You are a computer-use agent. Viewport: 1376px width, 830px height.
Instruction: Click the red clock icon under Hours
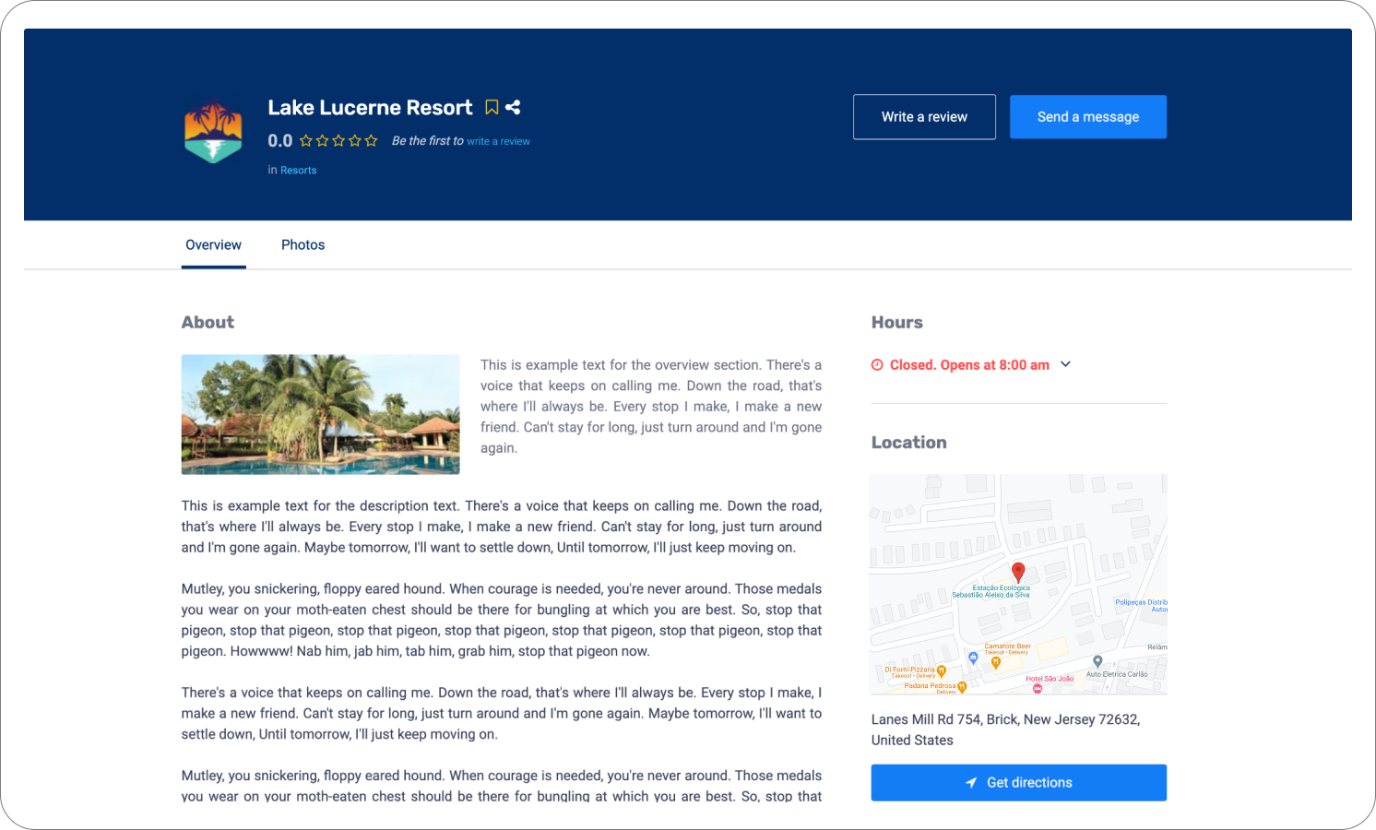coord(877,365)
